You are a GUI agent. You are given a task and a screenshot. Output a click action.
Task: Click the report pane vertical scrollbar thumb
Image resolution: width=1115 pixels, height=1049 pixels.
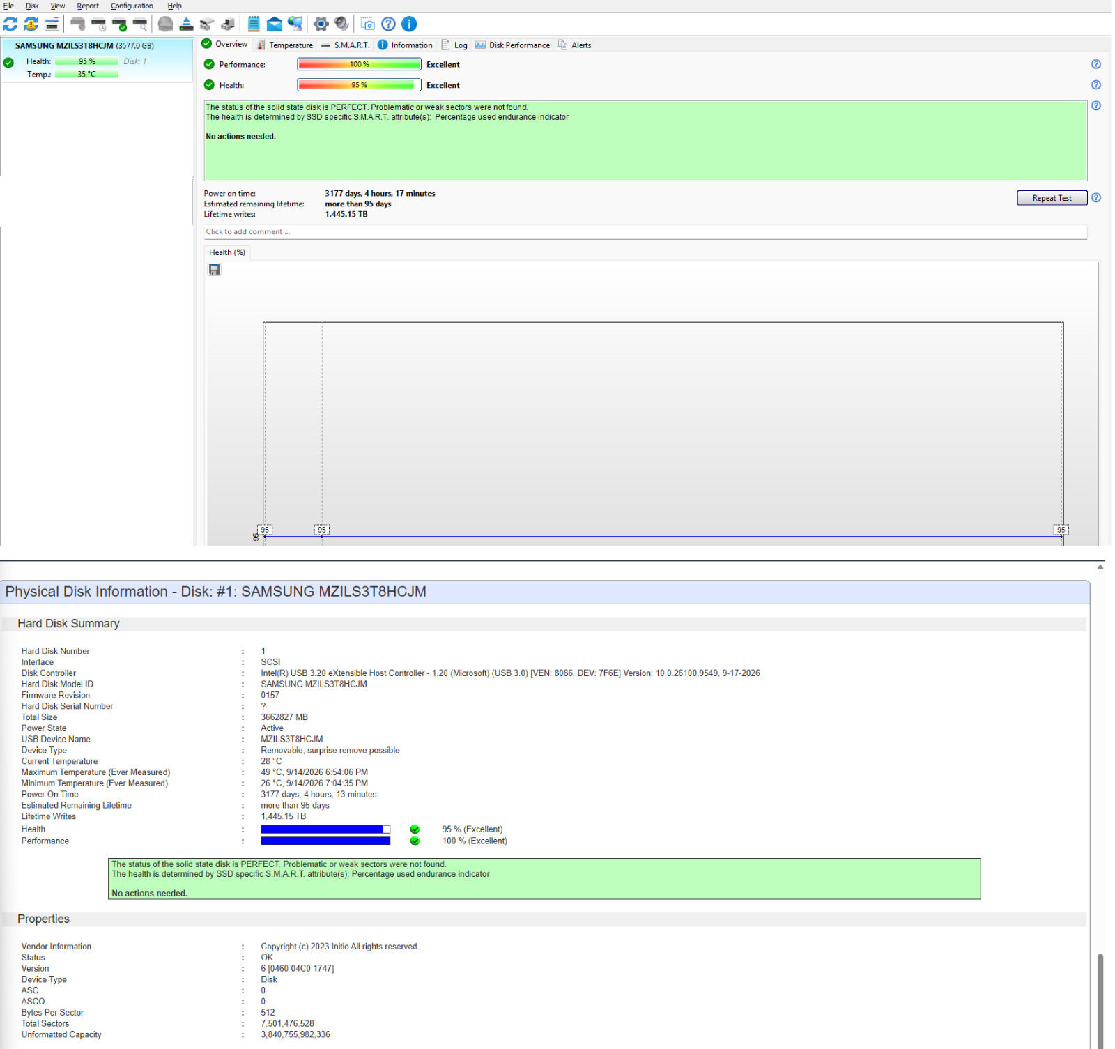[x=1100, y=1002]
